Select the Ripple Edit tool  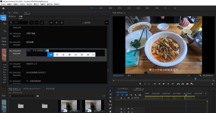pos(110,98)
